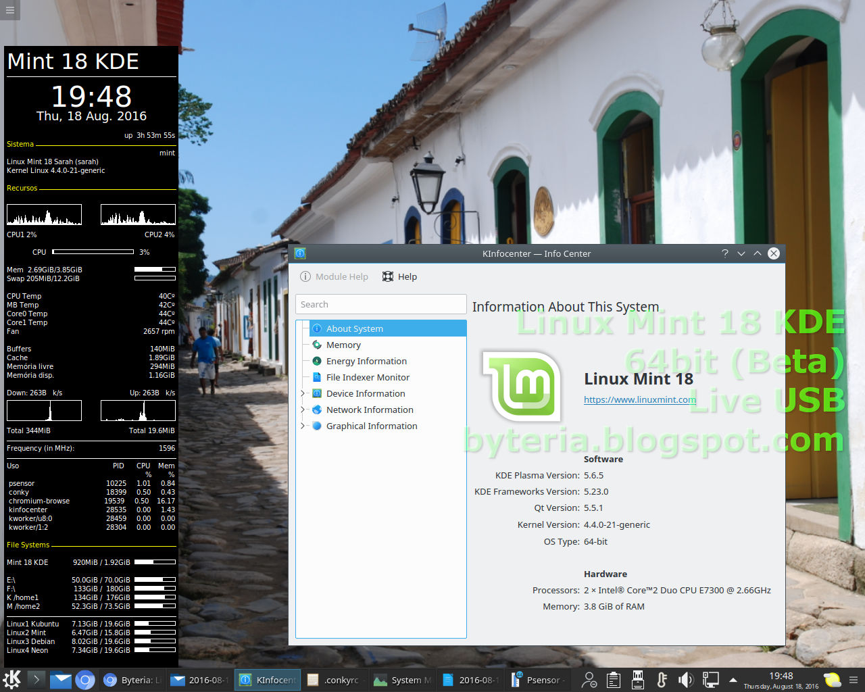Image resolution: width=865 pixels, height=692 pixels.
Task: Select About System in module list
Action: coord(388,328)
